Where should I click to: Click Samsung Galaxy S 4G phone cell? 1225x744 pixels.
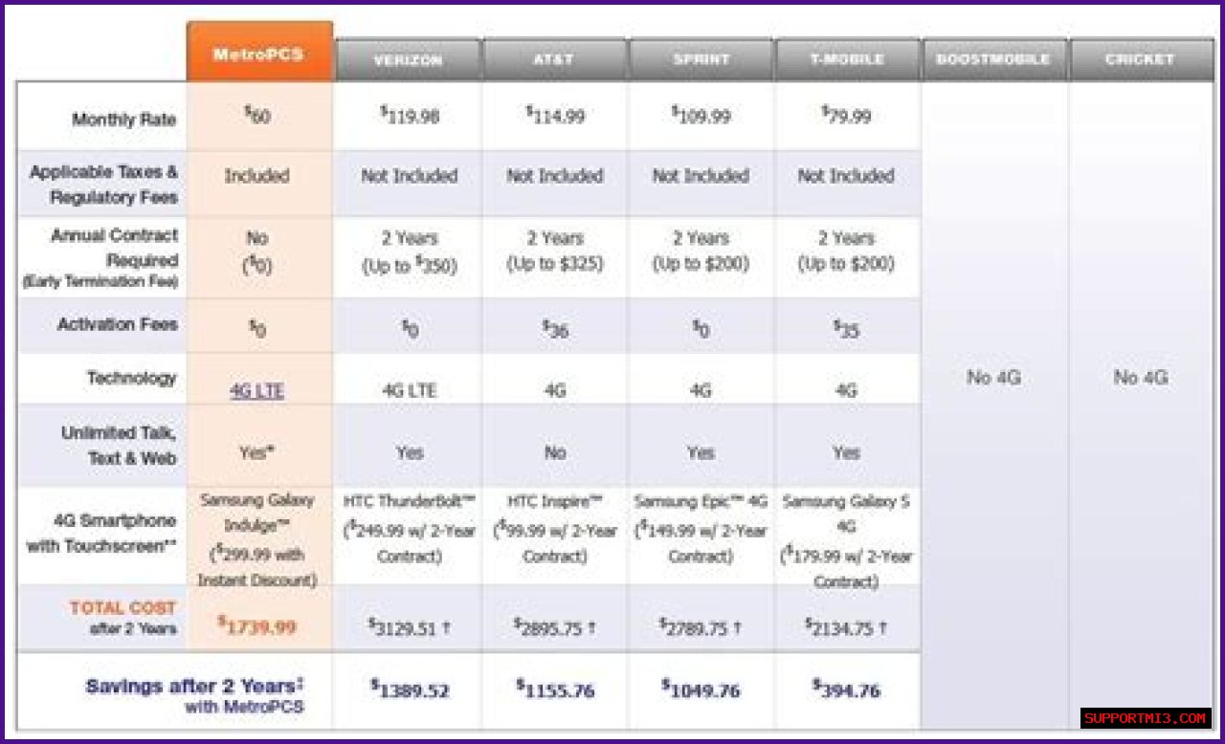[x=846, y=541]
